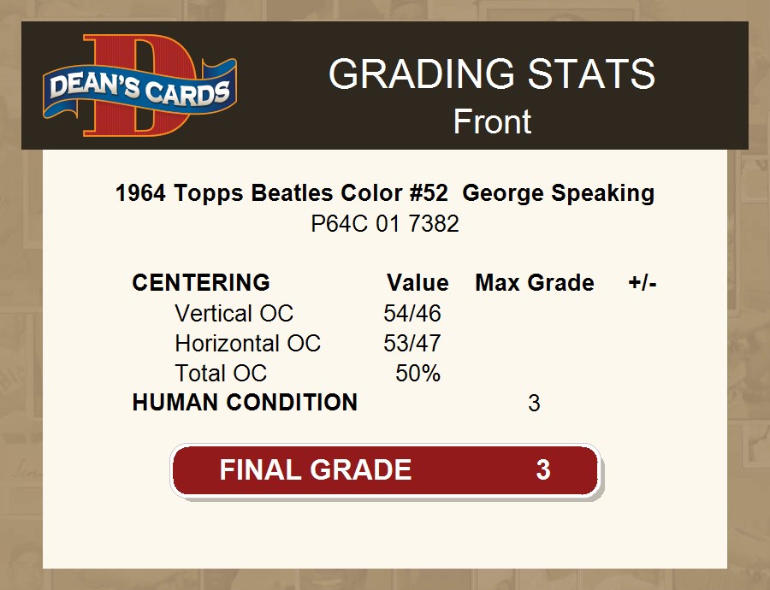The width and height of the screenshot is (770, 590).
Task: Click the Front subtitle text
Action: coord(491,121)
